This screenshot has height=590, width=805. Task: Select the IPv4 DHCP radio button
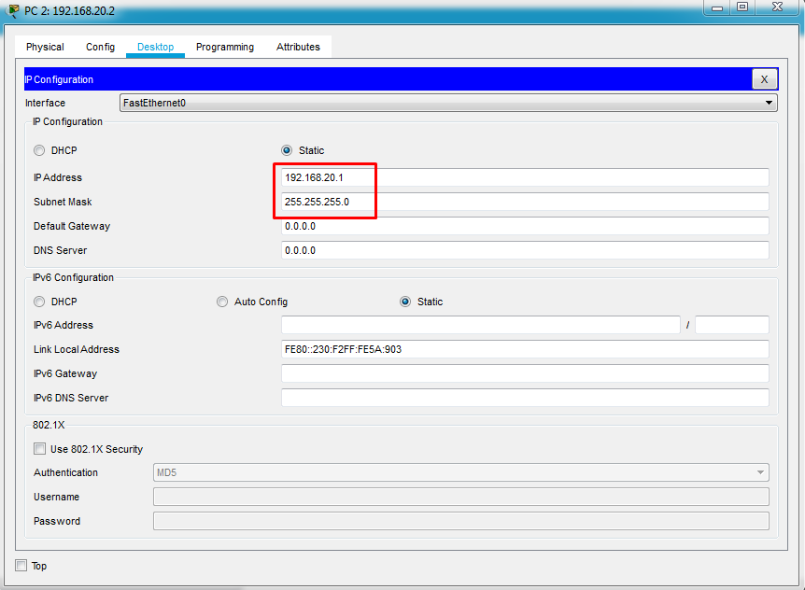39,150
